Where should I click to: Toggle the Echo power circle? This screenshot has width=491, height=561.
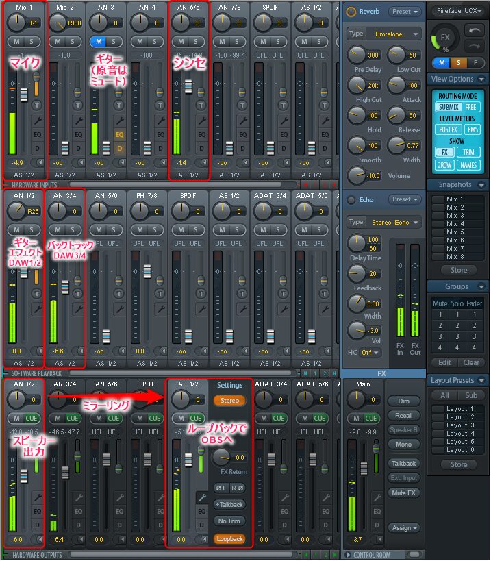[x=351, y=199]
